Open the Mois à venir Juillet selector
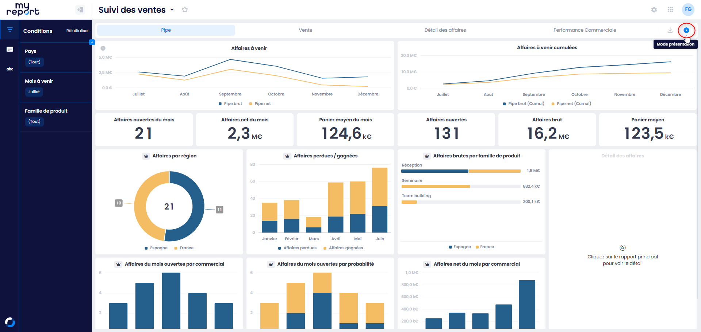This screenshot has width=701, height=332. [34, 92]
